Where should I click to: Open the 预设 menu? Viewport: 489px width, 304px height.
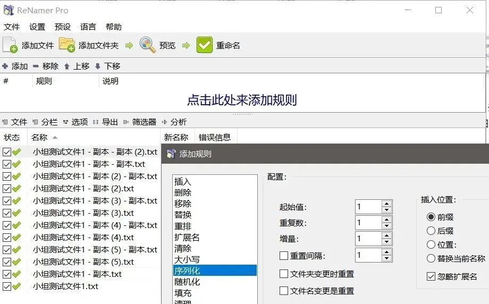63,27
